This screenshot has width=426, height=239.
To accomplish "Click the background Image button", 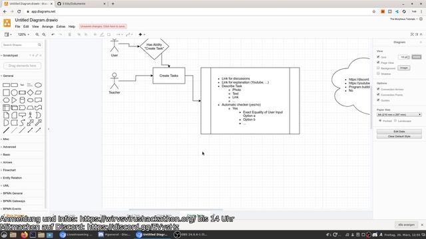I will point(404,68).
